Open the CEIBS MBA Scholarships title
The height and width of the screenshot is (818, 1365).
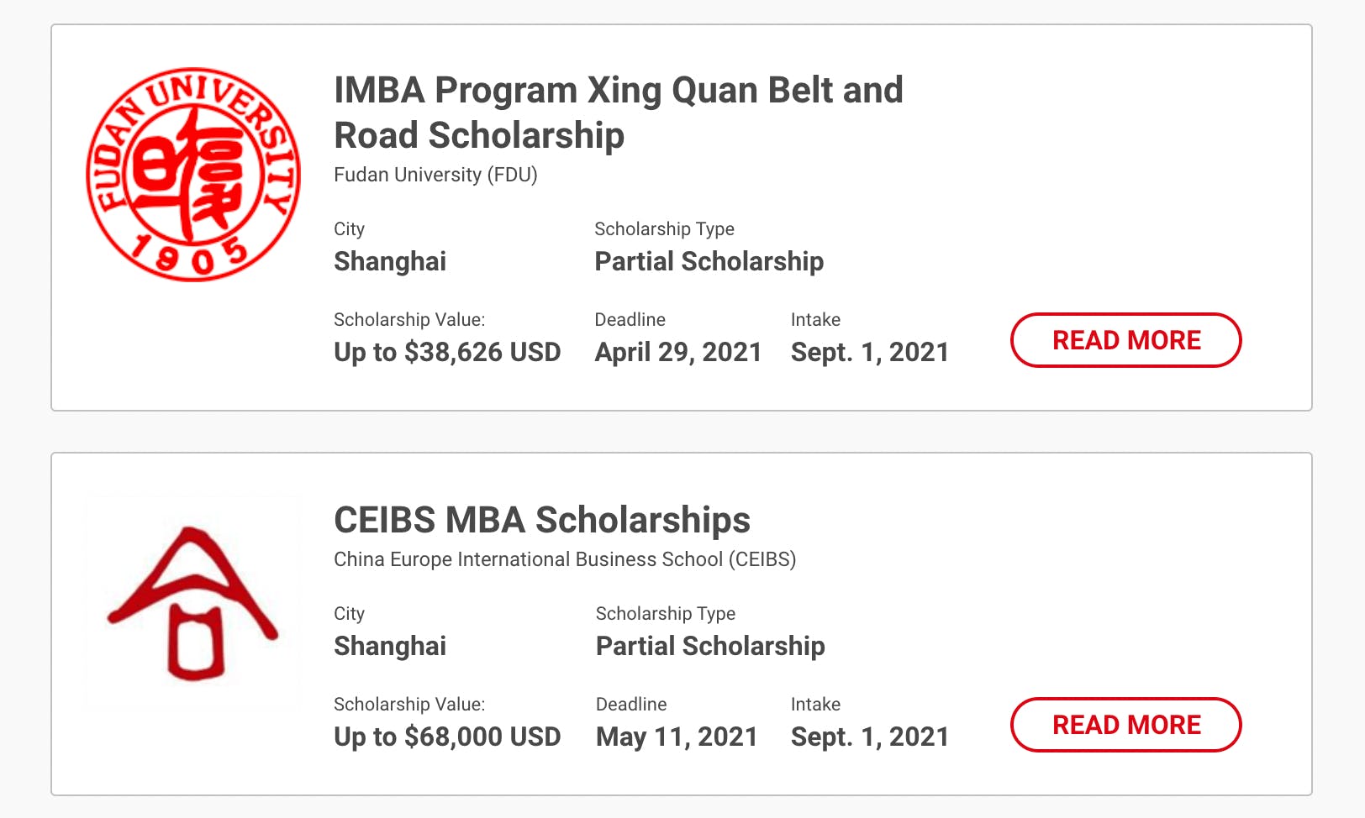point(542,520)
